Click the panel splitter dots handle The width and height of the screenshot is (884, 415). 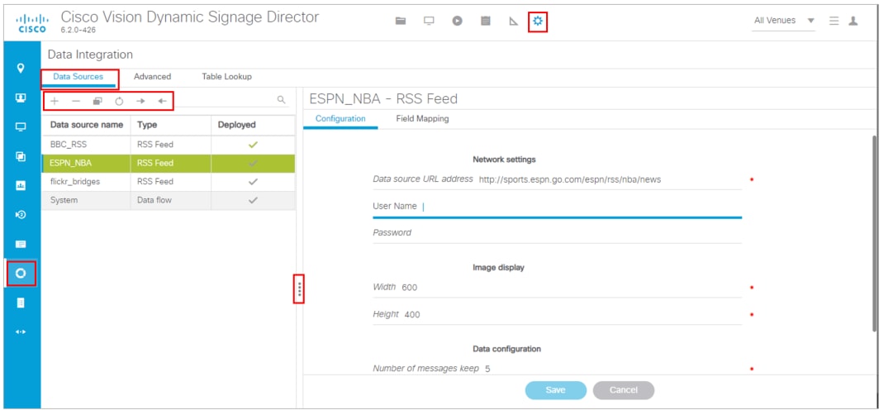[x=299, y=289]
